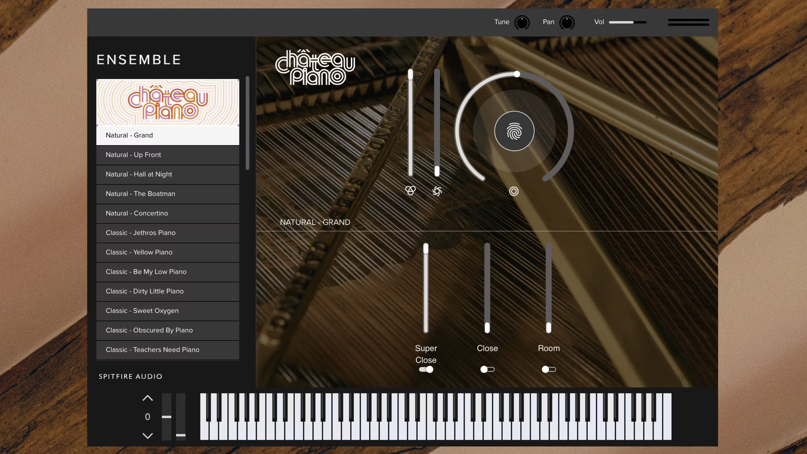This screenshot has width=807, height=454.
Task: Click the Tune knob
Action: click(522, 23)
